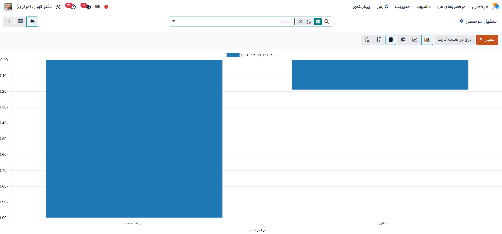Click the blue legend color swatch
502x234 pixels.
[x=233, y=55]
